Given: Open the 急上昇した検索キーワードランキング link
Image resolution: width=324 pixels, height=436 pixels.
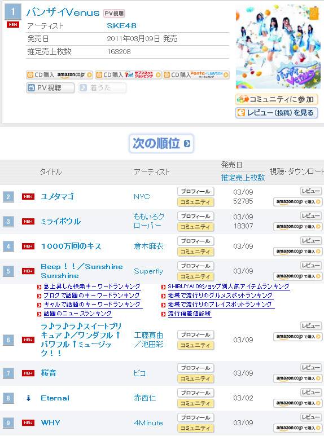Looking at the screenshot, I should click(x=92, y=287).
